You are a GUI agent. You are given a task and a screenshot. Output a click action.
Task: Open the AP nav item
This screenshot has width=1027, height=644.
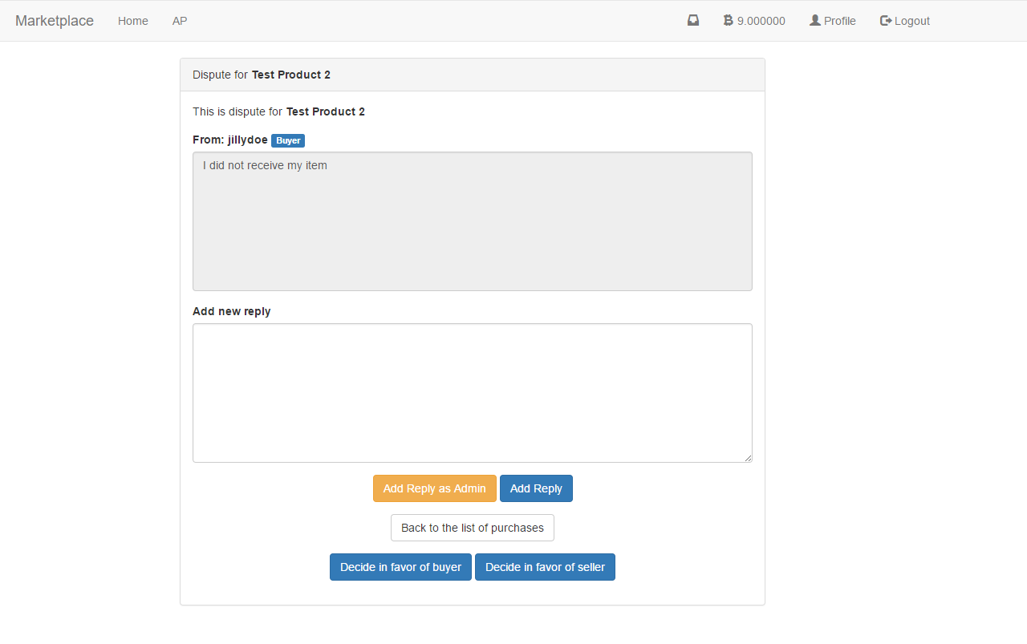pos(180,21)
